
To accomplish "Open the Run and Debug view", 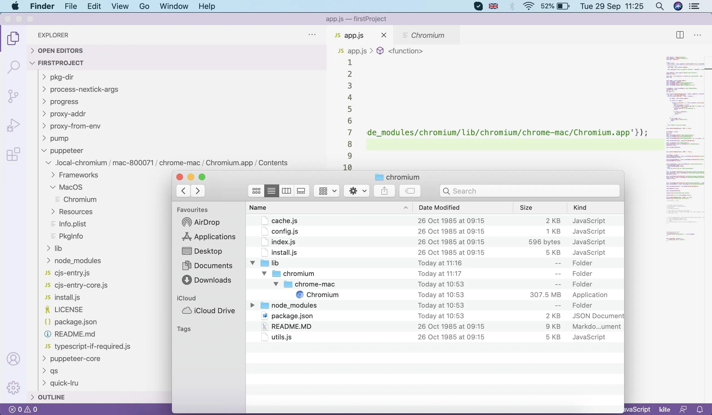I will (x=13, y=125).
